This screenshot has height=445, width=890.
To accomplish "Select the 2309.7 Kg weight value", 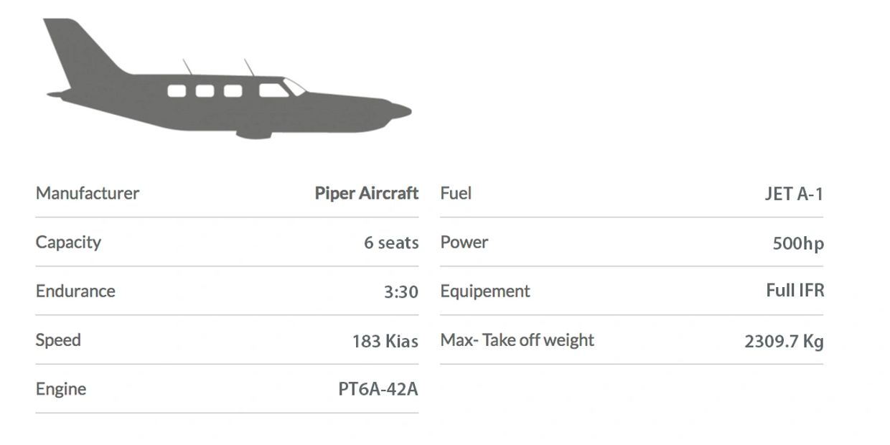I will (x=783, y=341).
